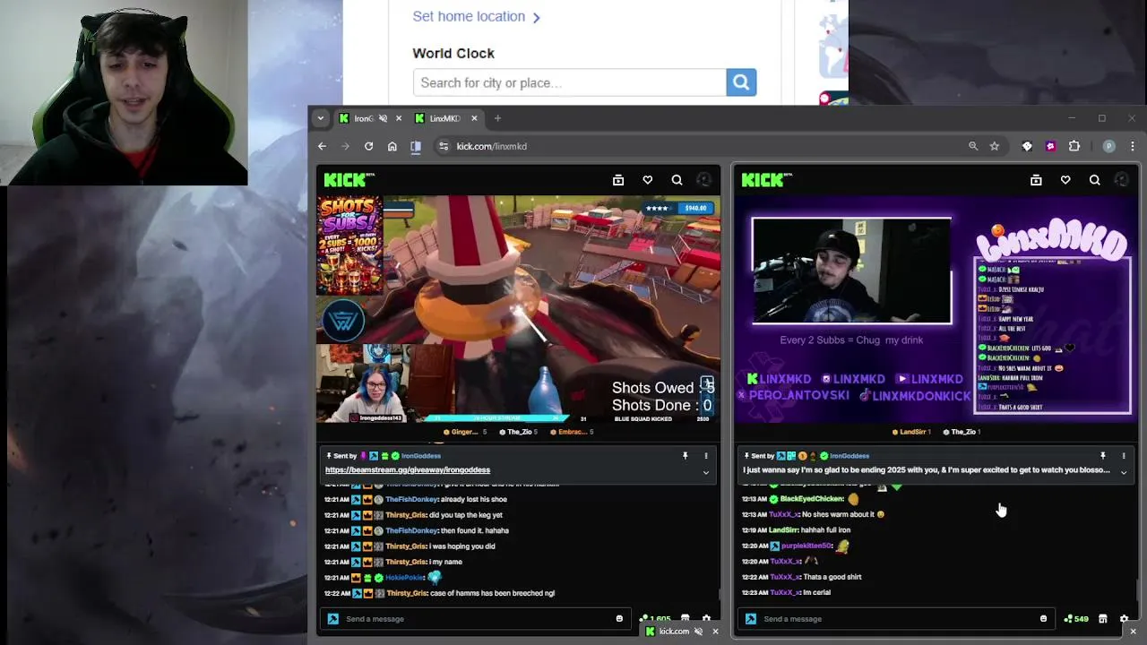Open the emoji picker in right chat
Image resolution: width=1147 pixels, height=645 pixels.
point(1043,618)
